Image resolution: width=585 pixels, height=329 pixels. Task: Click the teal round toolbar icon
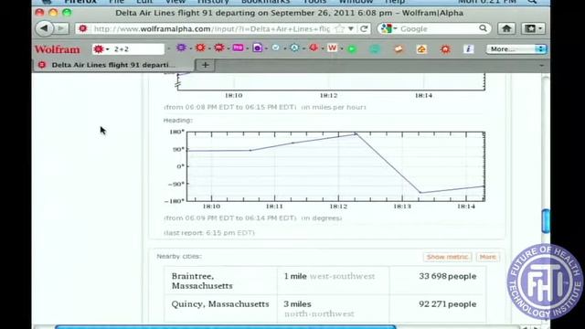coord(375,49)
